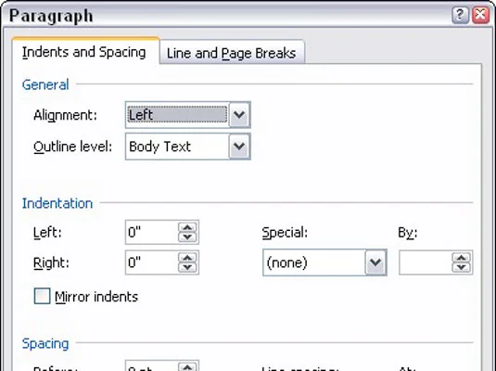Click the Alignment field showing Left
This screenshot has height=371, width=496.
[x=177, y=115]
